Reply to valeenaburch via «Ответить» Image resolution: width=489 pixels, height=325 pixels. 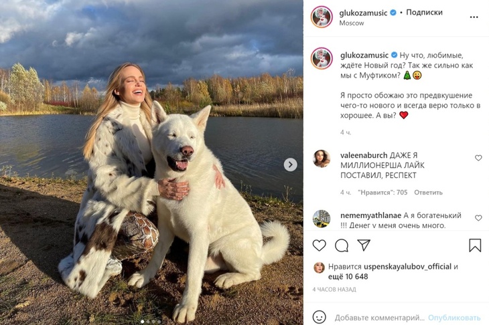point(428,193)
